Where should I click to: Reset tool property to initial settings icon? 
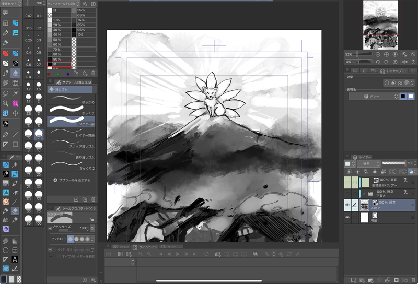coord(85,280)
